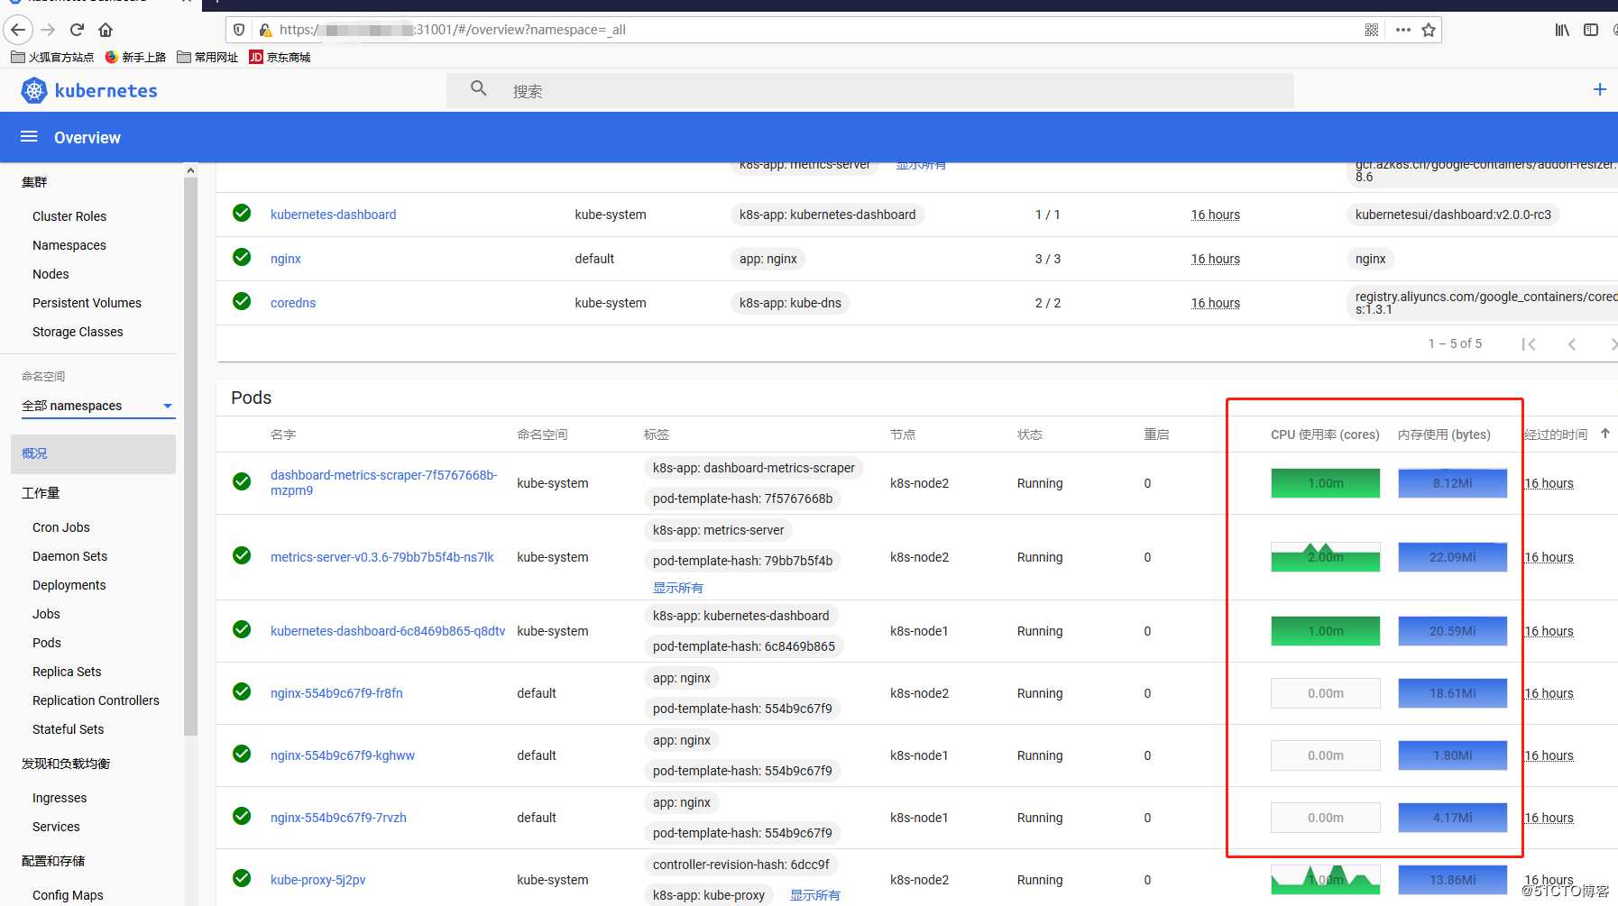Open Ingresses in sidebar
Image resolution: width=1618 pixels, height=906 pixels.
[60, 798]
